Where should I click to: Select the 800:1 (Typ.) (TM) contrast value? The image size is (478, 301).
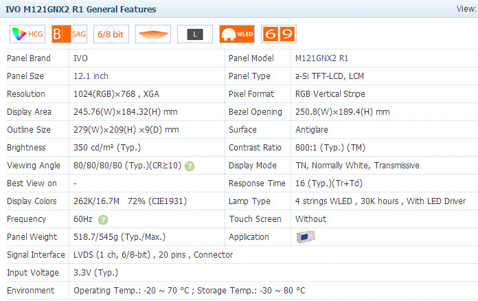tap(330, 148)
